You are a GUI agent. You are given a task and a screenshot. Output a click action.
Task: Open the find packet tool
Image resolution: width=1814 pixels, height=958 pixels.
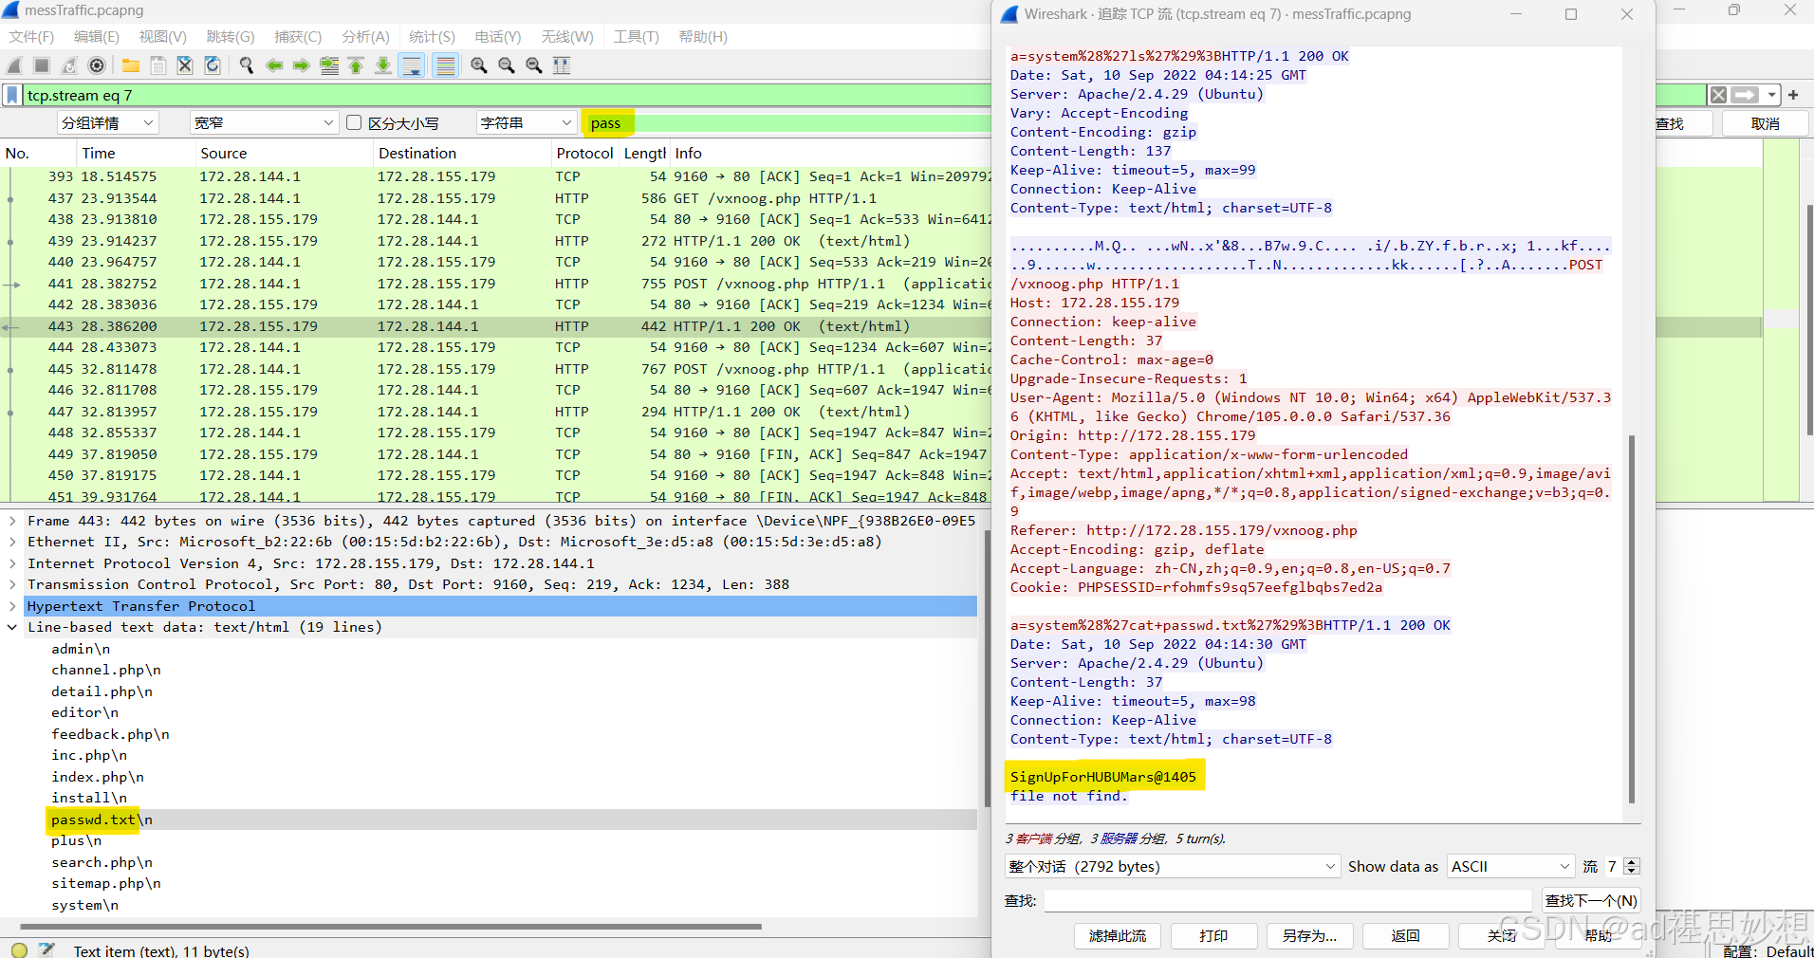(x=246, y=65)
